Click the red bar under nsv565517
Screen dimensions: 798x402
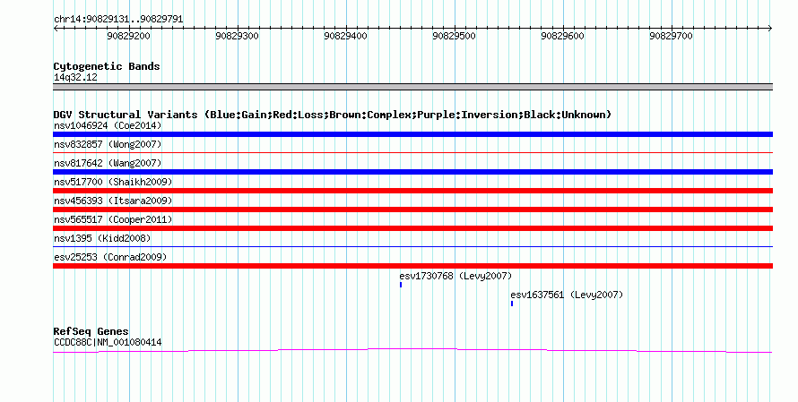(x=412, y=228)
